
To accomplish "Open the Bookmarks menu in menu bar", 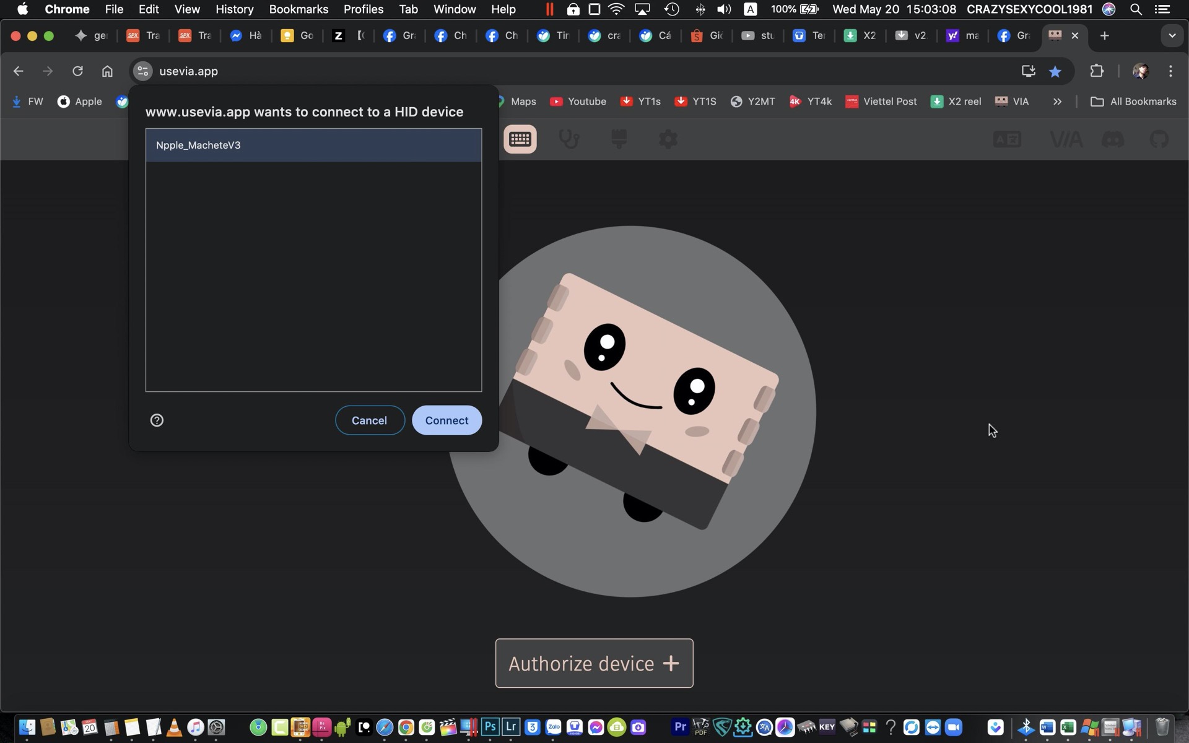I will tap(298, 9).
